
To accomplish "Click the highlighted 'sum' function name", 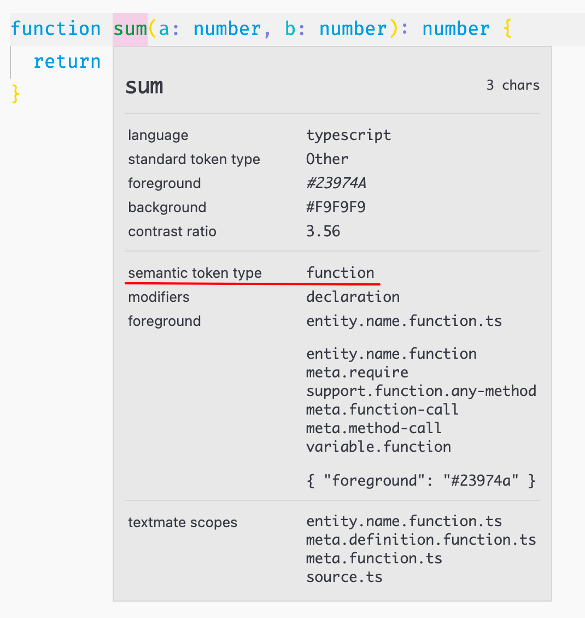I will [x=130, y=29].
